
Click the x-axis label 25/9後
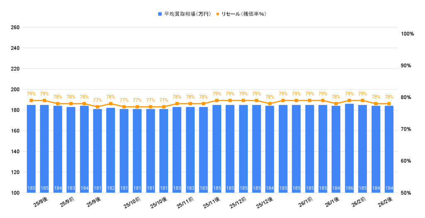[x=94, y=203]
